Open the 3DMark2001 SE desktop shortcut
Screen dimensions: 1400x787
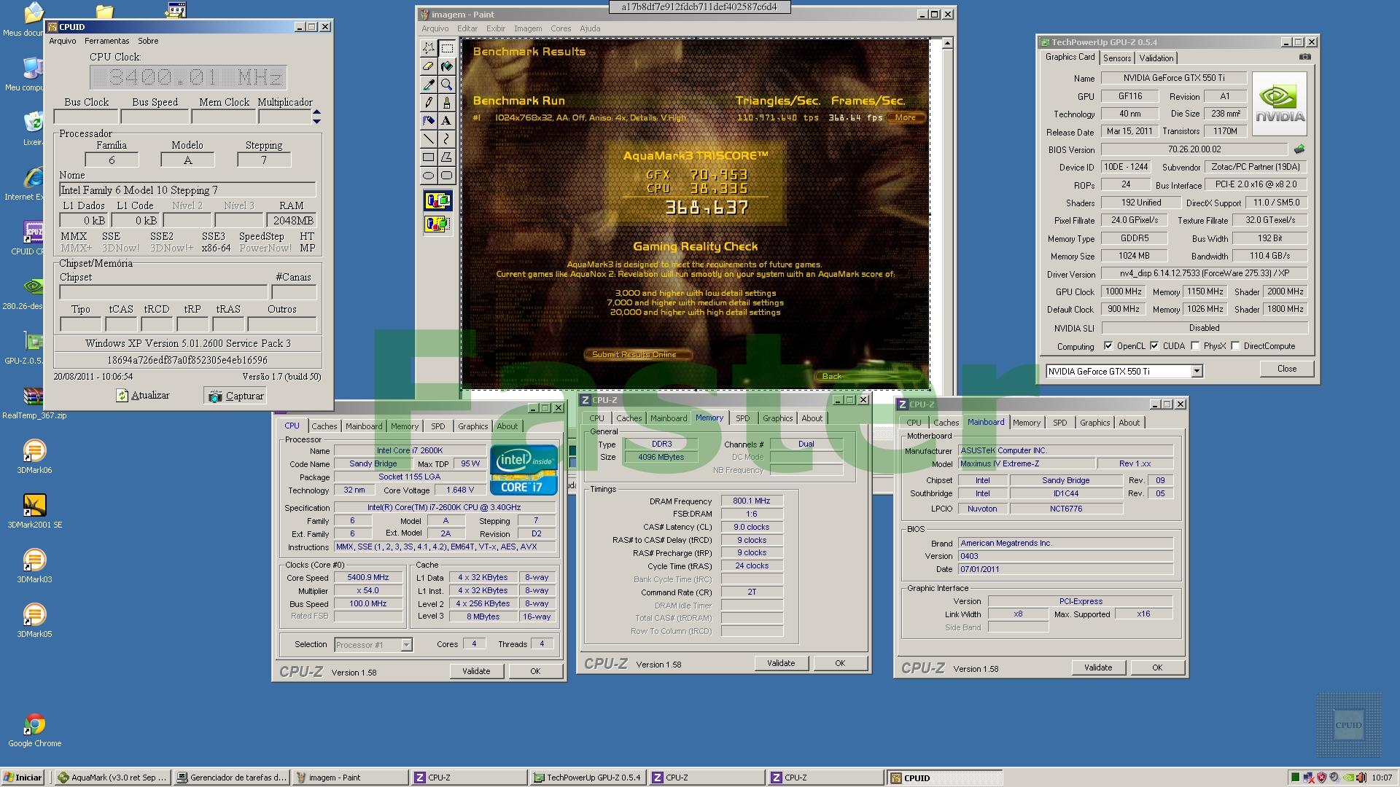coord(34,512)
